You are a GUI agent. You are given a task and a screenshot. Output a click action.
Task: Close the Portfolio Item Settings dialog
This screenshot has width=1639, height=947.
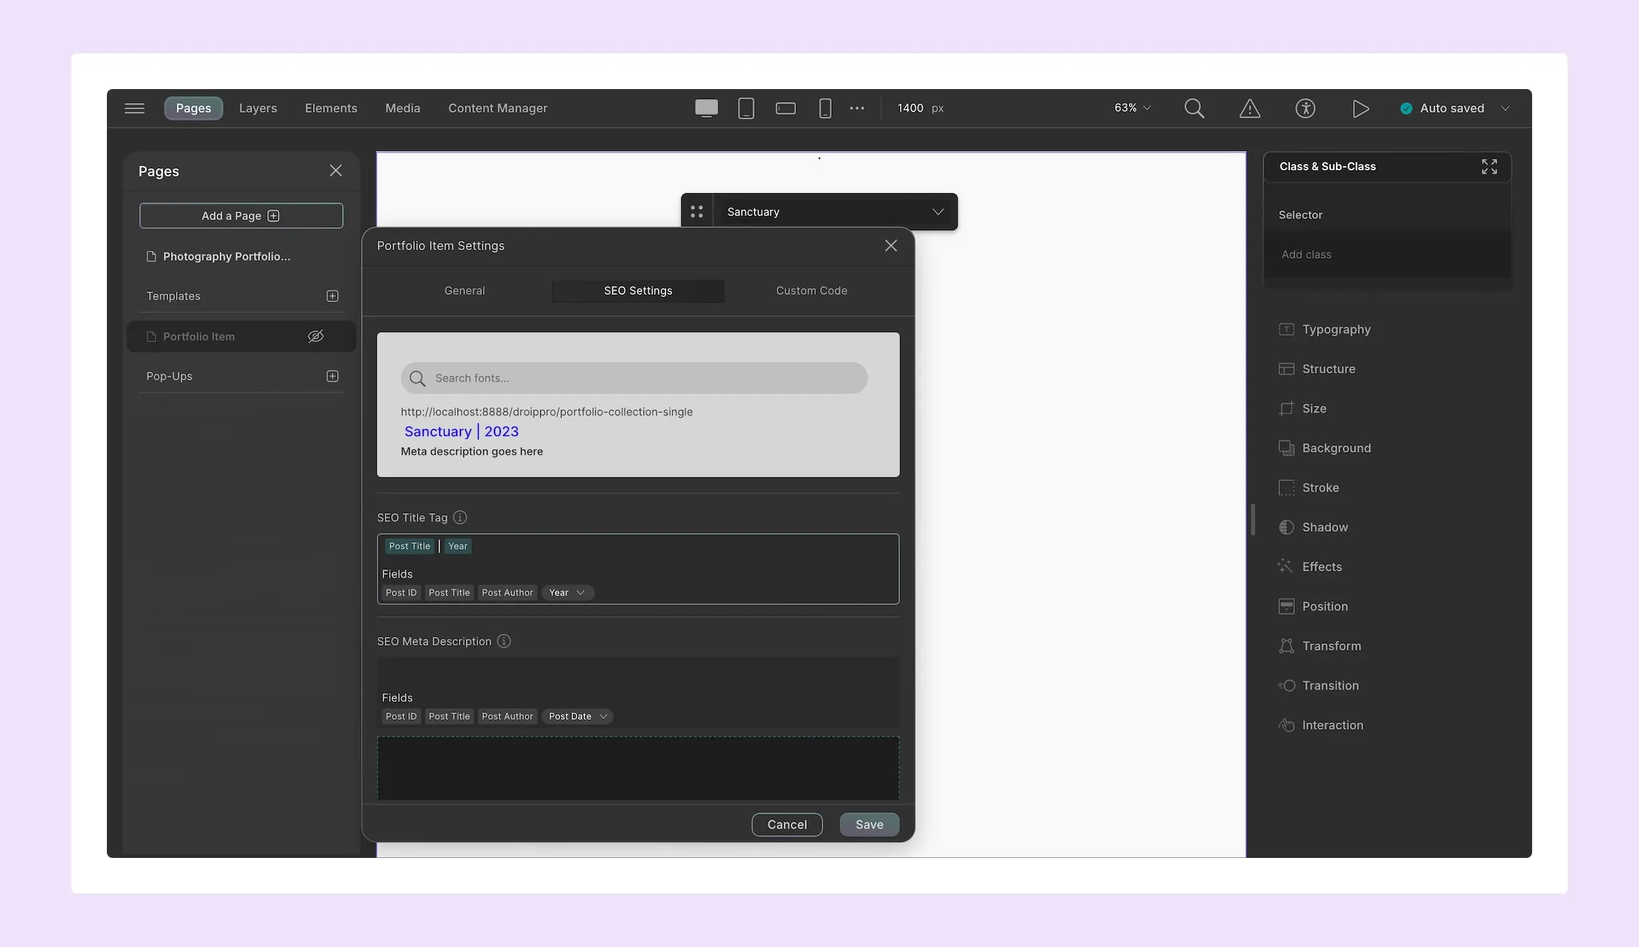891,246
